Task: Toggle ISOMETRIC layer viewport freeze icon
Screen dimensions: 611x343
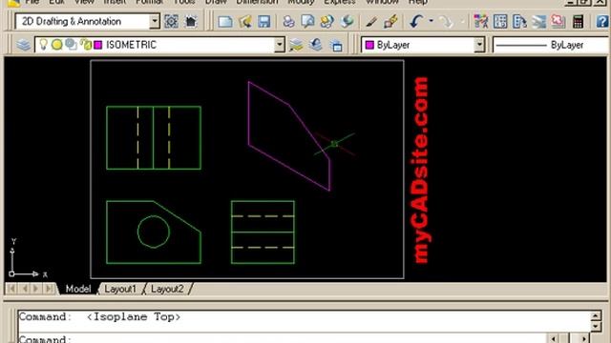Action: tap(71, 45)
